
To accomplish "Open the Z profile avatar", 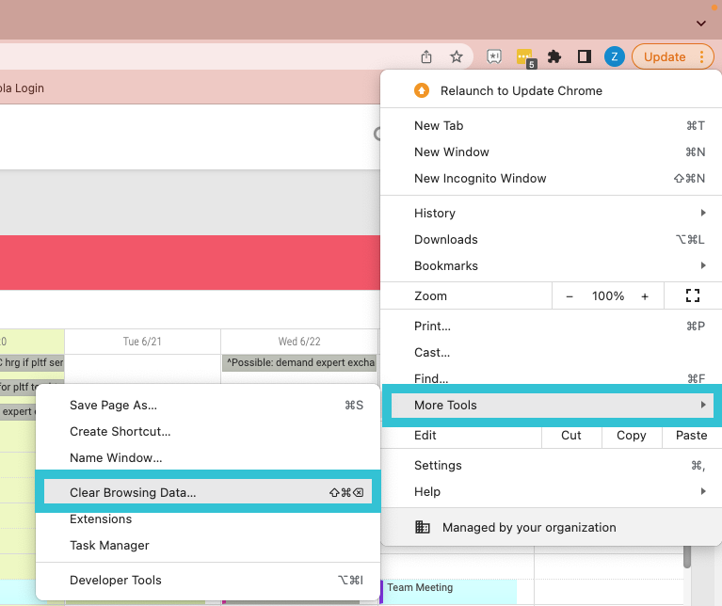I will [614, 56].
